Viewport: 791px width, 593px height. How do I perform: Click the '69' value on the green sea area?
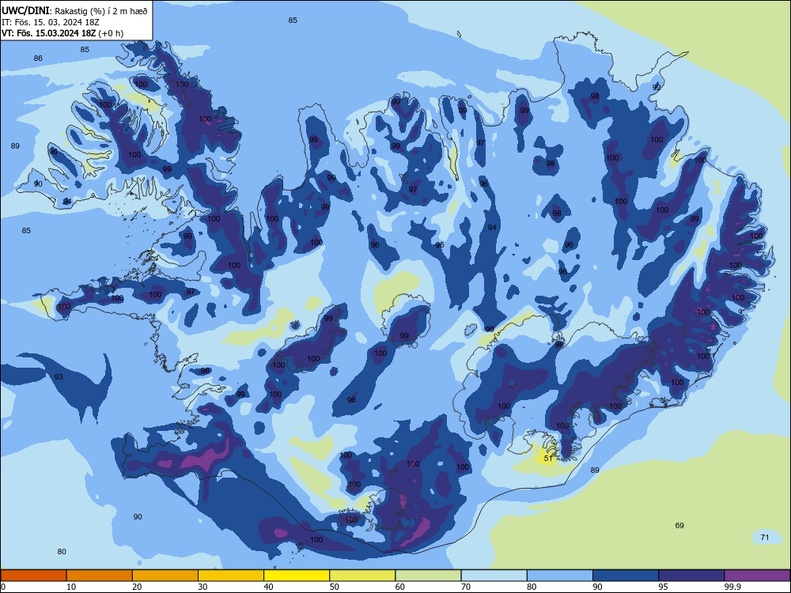[679, 526]
